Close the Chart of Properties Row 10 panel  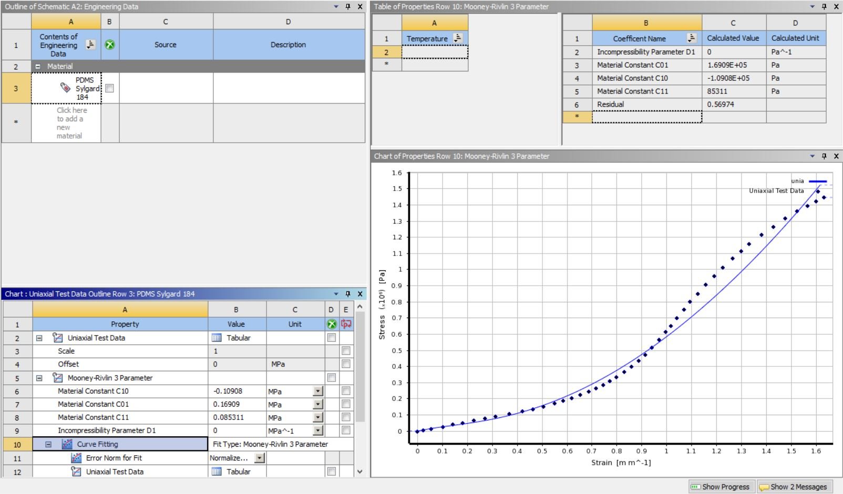[x=836, y=156]
